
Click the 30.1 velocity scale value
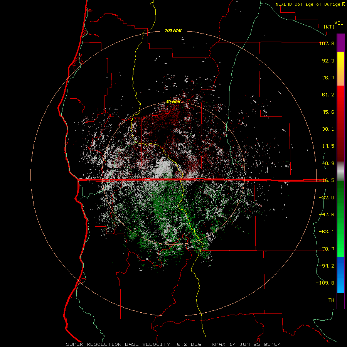point(328,129)
